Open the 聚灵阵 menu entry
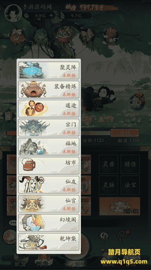This screenshot has height=270, width=151. 49,70
